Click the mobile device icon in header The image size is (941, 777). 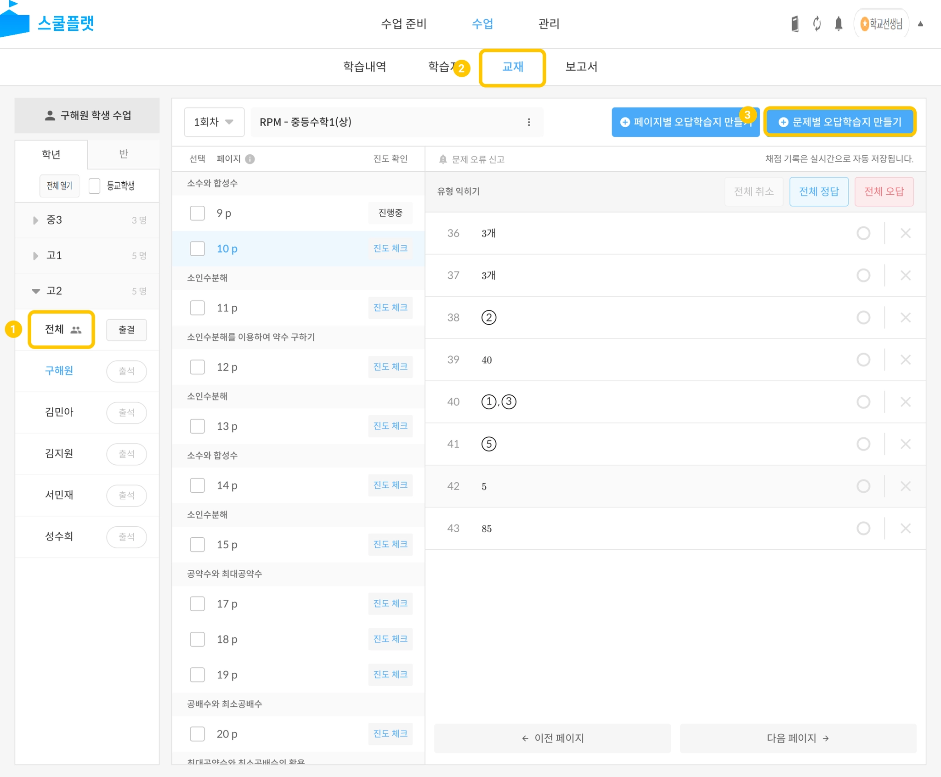coord(795,23)
